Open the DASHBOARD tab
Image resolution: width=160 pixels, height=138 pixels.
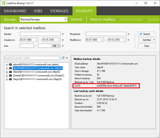coord(15,11)
